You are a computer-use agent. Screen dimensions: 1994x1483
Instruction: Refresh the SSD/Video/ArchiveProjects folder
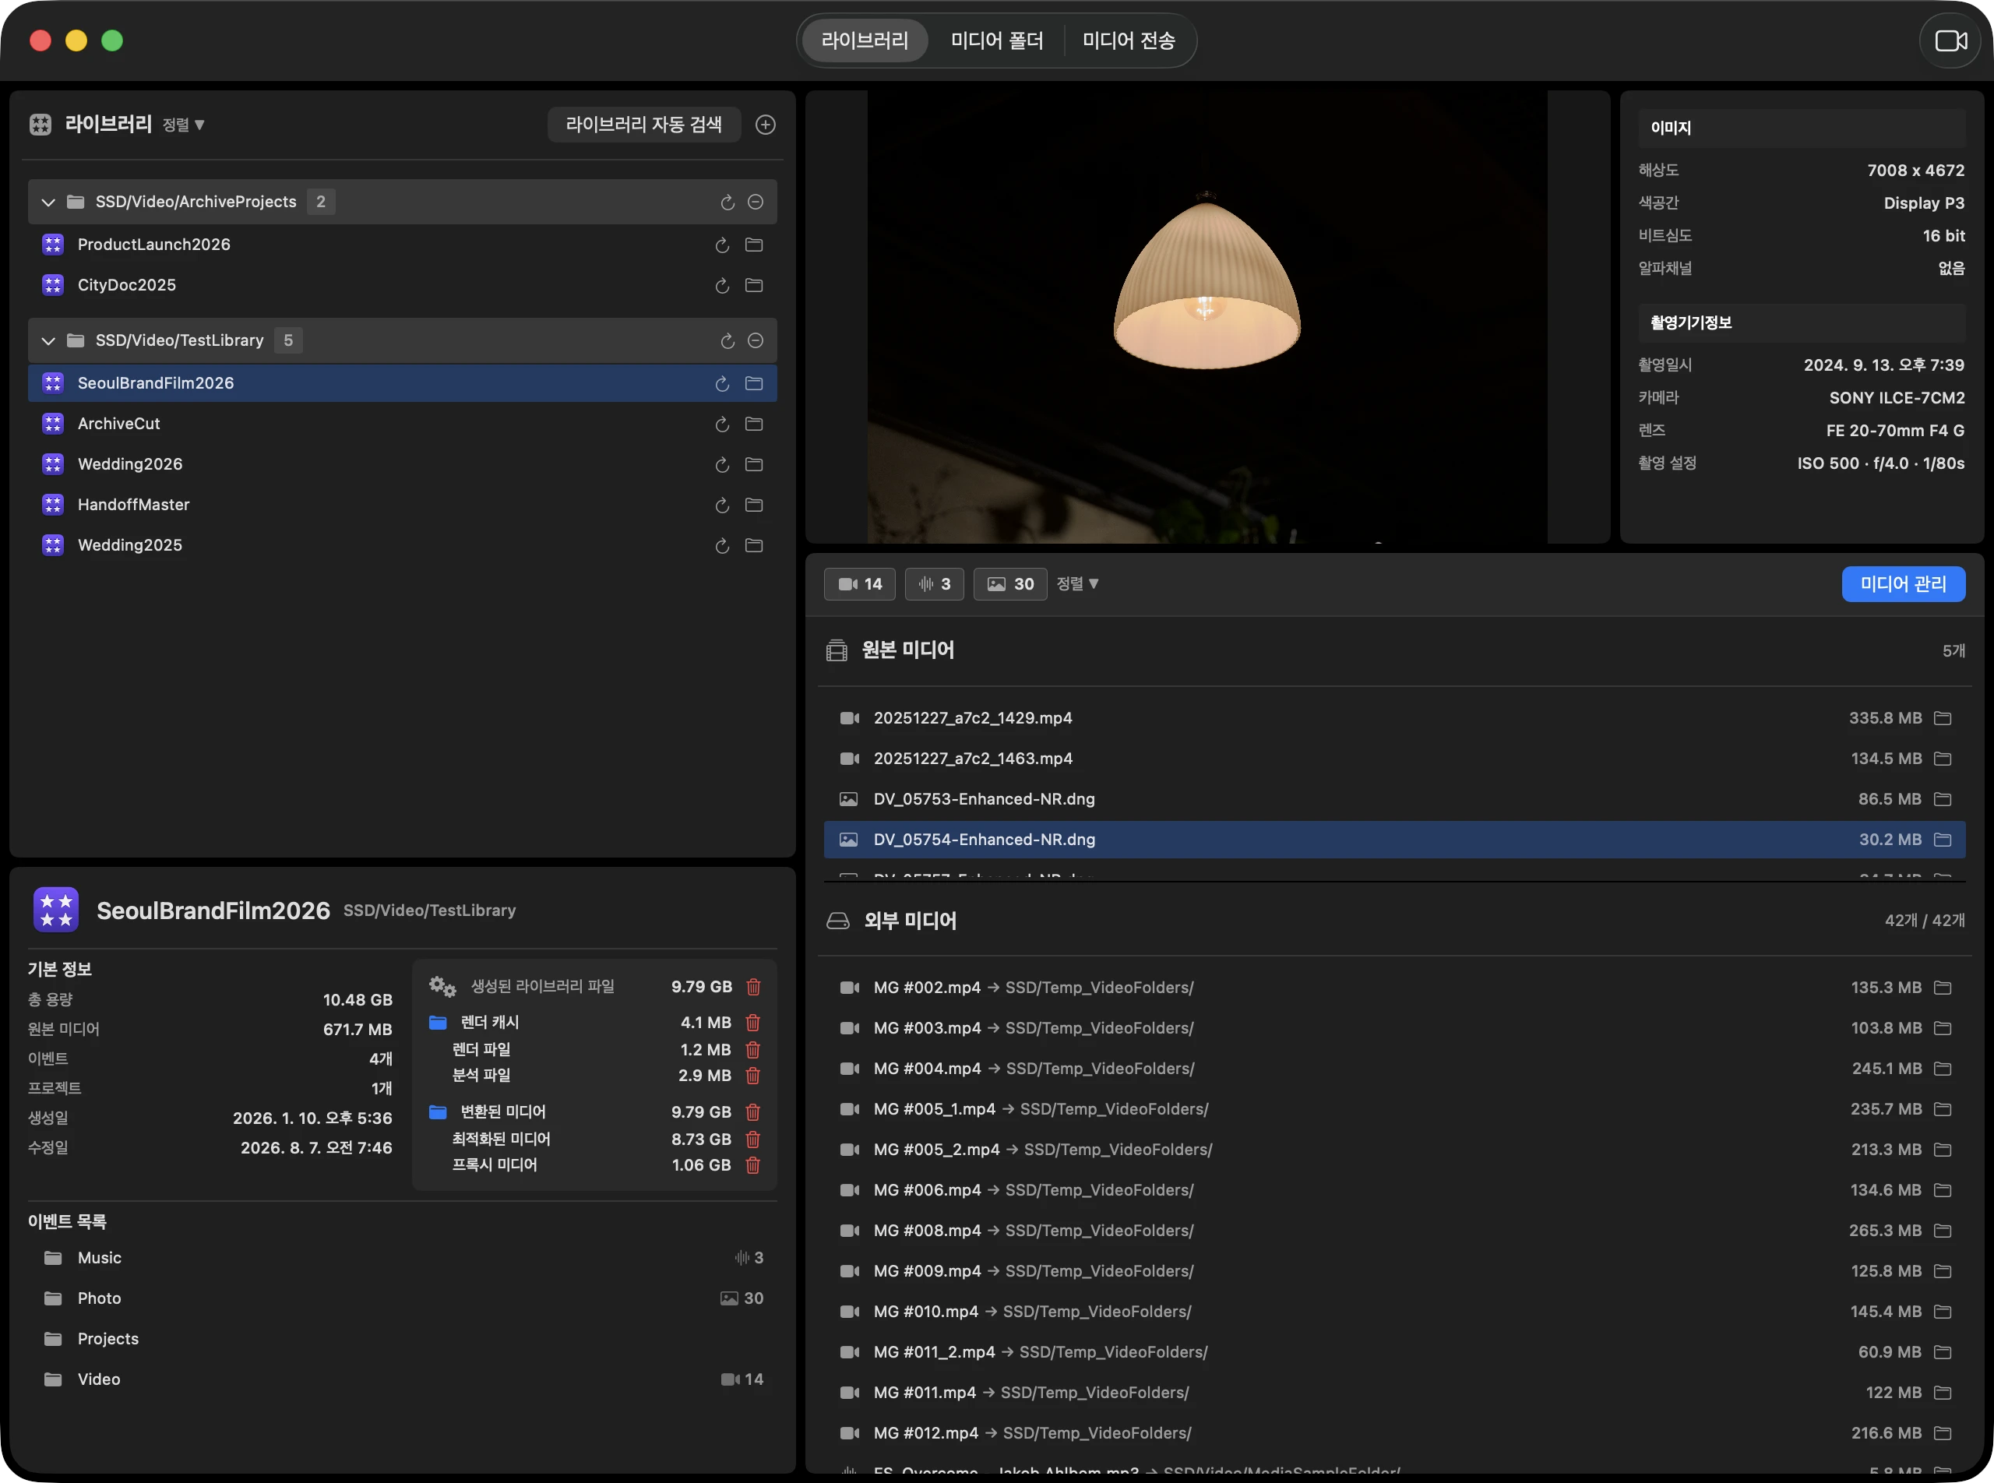tap(727, 202)
